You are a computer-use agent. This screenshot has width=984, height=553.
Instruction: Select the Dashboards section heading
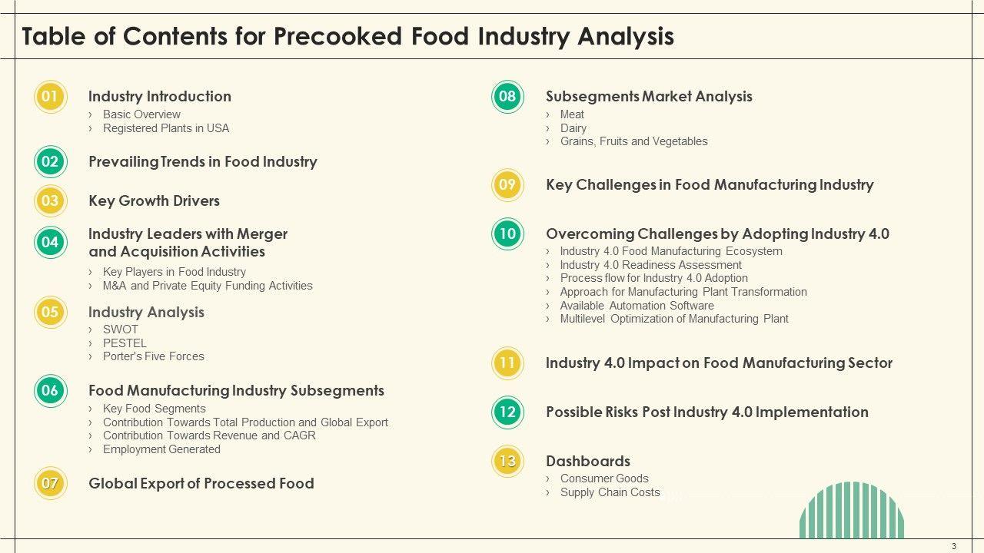tap(587, 462)
